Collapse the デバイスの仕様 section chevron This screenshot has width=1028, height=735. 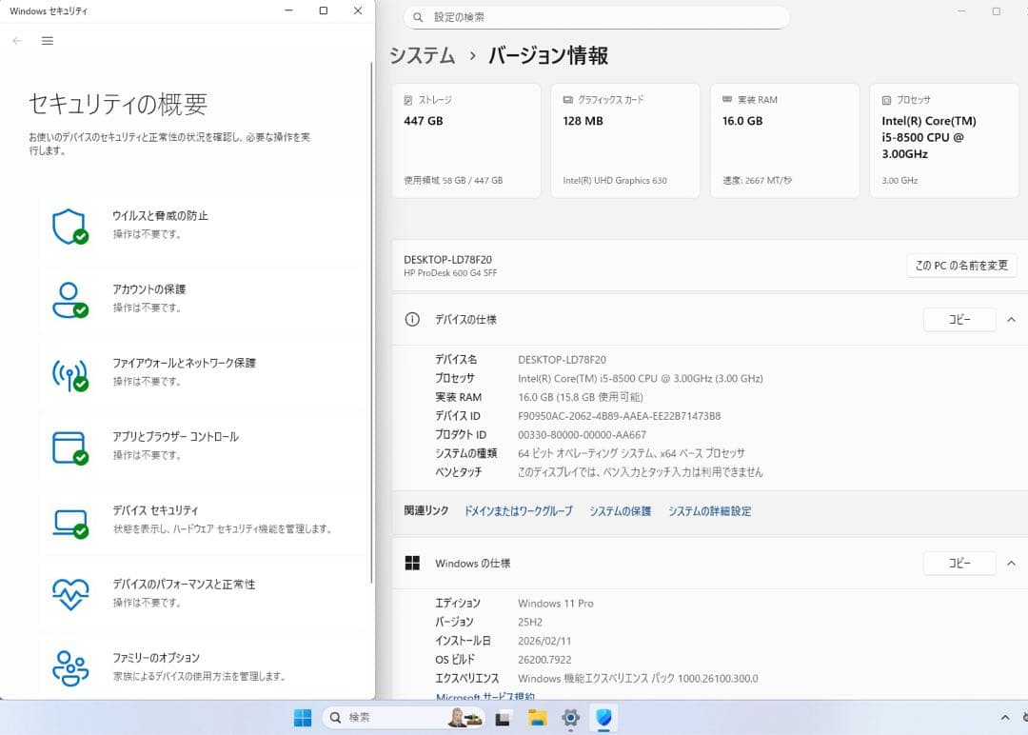[x=1012, y=320]
